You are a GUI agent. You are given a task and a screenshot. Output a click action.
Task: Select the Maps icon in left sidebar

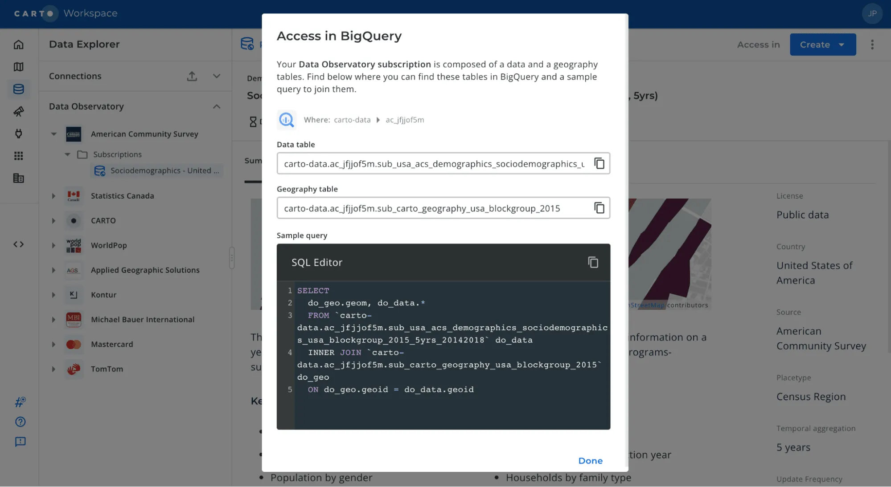(x=19, y=67)
